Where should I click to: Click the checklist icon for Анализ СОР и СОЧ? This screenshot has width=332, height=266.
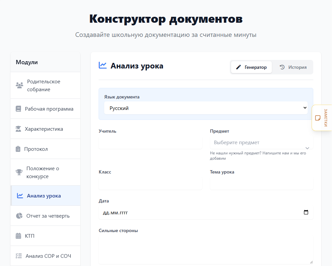pyautogui.click(x=19, y=256)
